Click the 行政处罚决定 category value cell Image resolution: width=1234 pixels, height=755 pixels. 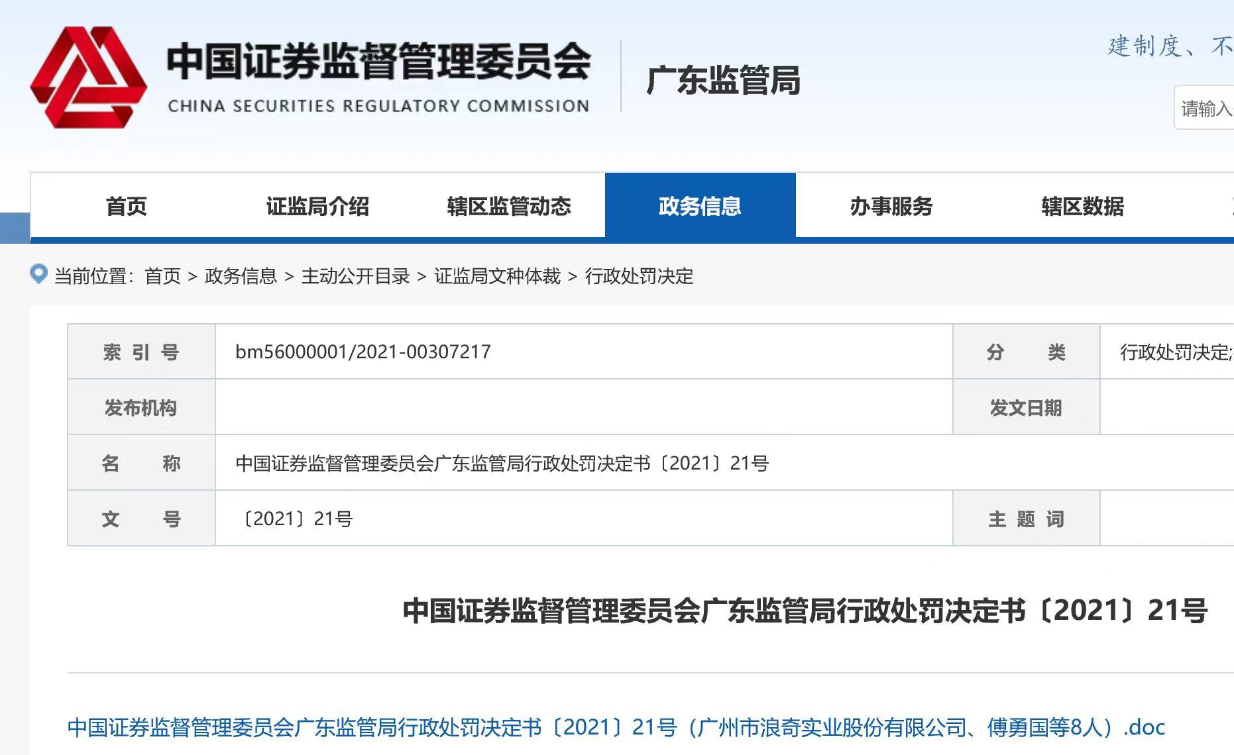[1174, 352]
